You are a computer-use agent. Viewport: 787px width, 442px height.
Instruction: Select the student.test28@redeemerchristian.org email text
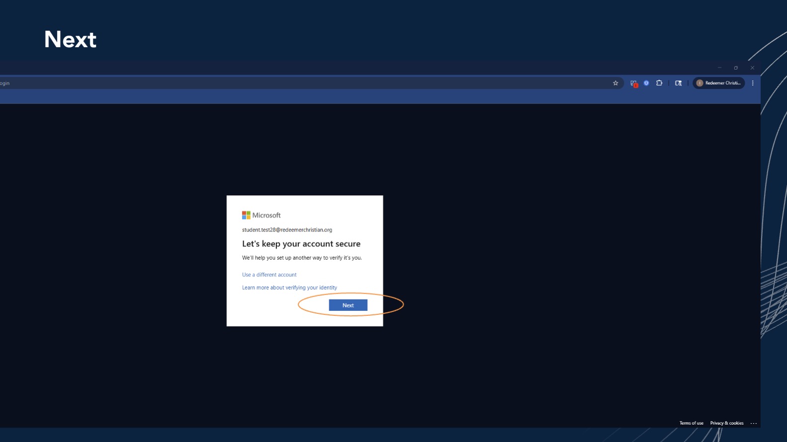point(287,230)
